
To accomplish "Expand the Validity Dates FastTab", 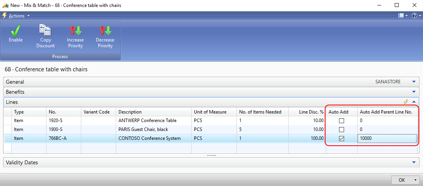I will [414, 162].
